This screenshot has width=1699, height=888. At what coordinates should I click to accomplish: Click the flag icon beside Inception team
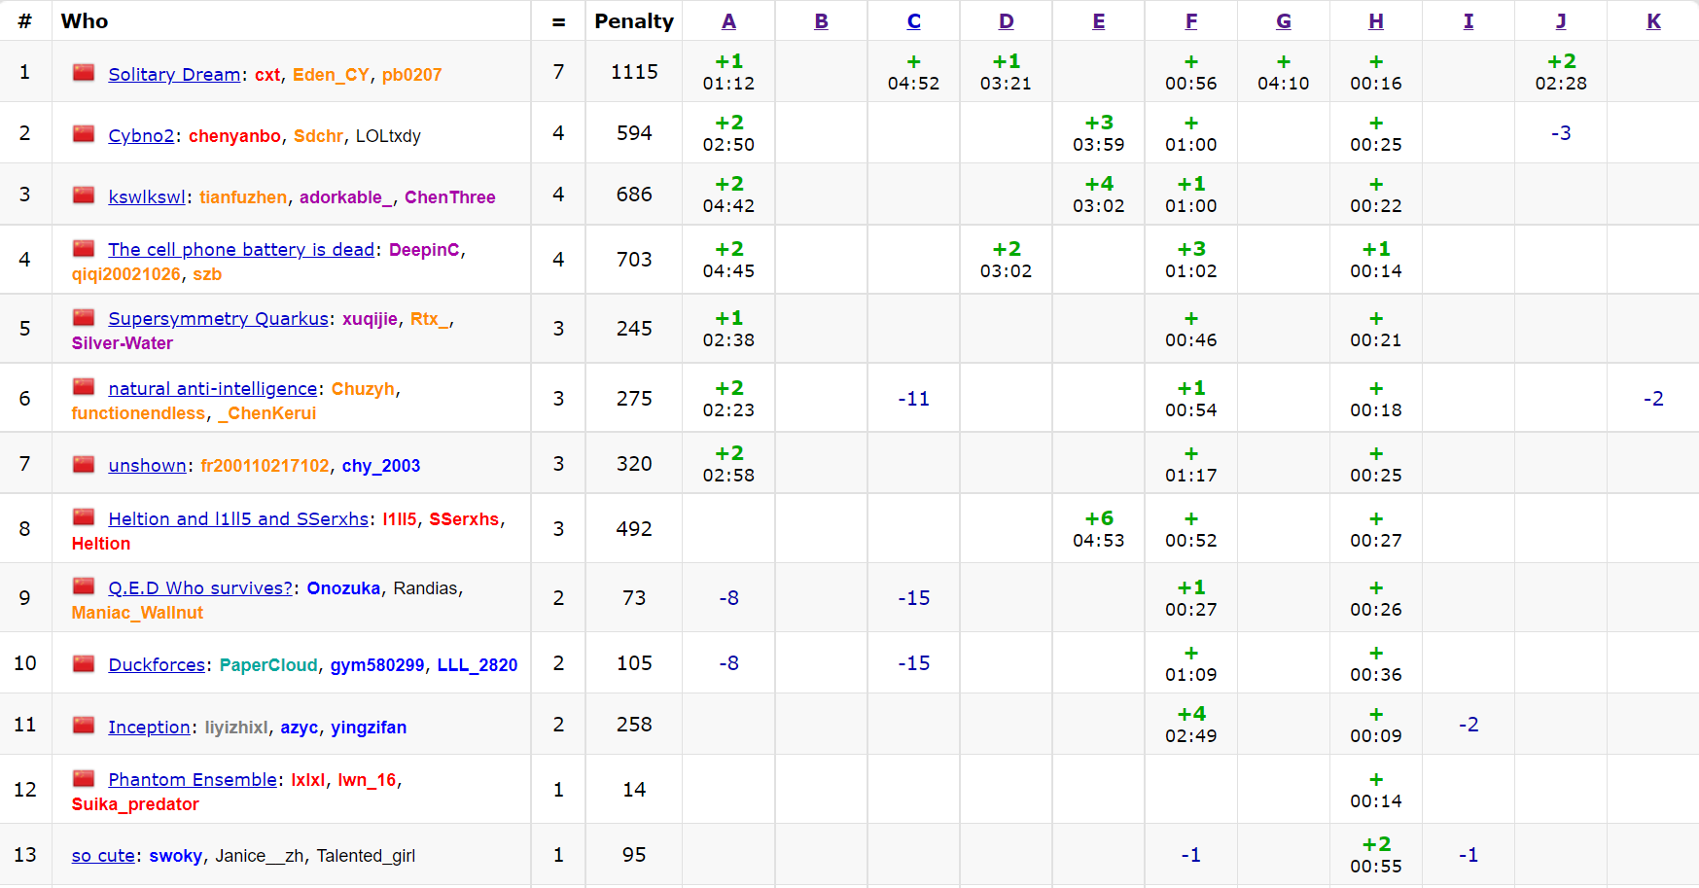click(x=84, y=726)
